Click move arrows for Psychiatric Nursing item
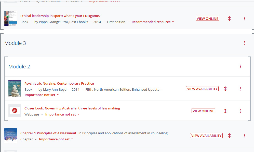This screenshot has width=254, height=152. [x=225, y=89]
